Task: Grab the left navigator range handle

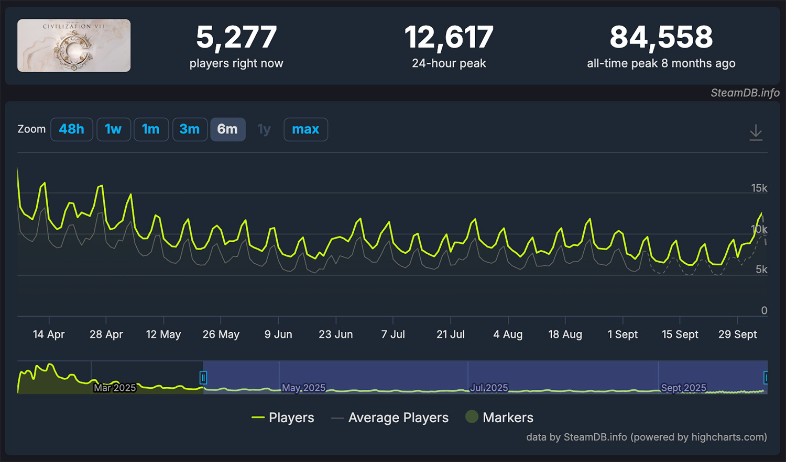Action: 203,377
